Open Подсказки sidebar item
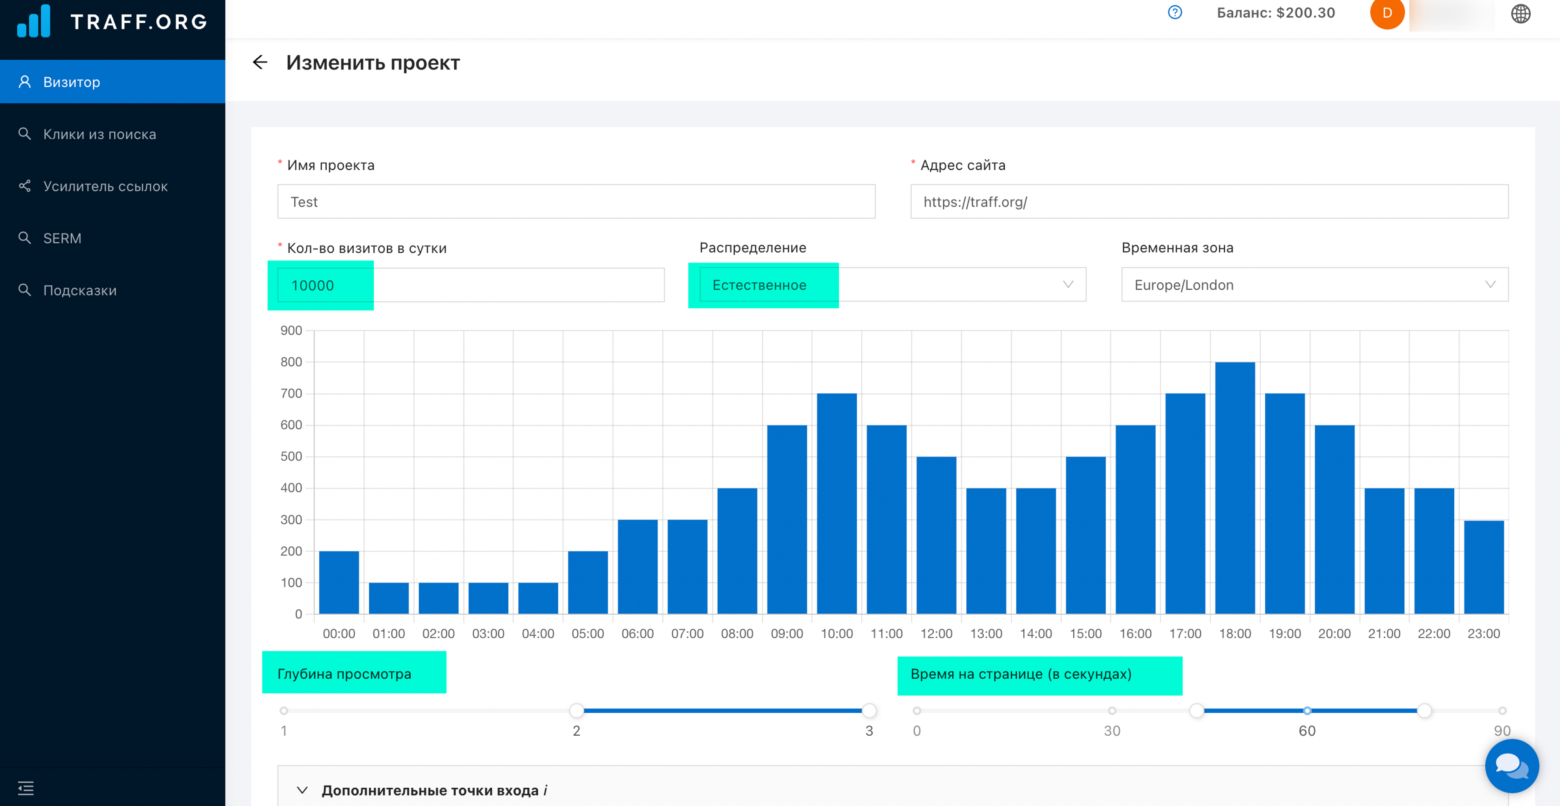 pyautogui.click(x=79, y=290)
